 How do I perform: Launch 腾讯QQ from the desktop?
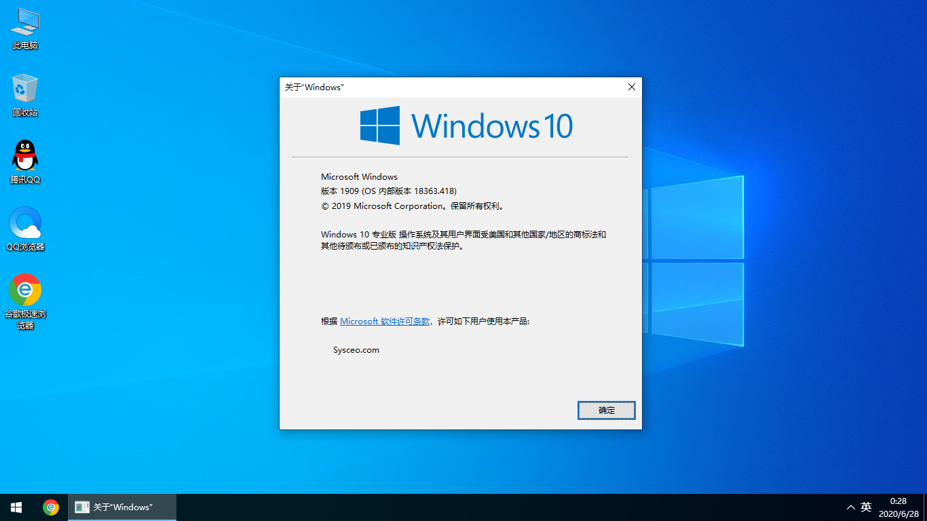(25, 162)
